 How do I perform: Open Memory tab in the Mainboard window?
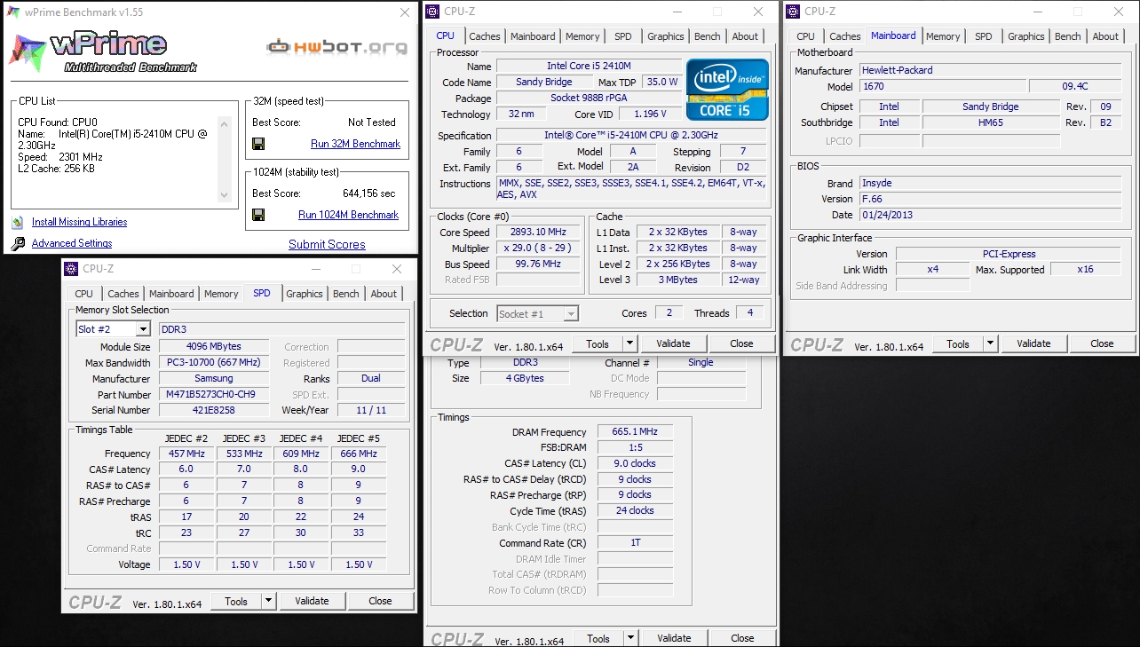click(x=943, y=36)
